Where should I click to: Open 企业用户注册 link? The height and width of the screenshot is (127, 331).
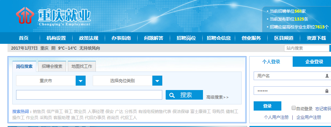(309, 117)
